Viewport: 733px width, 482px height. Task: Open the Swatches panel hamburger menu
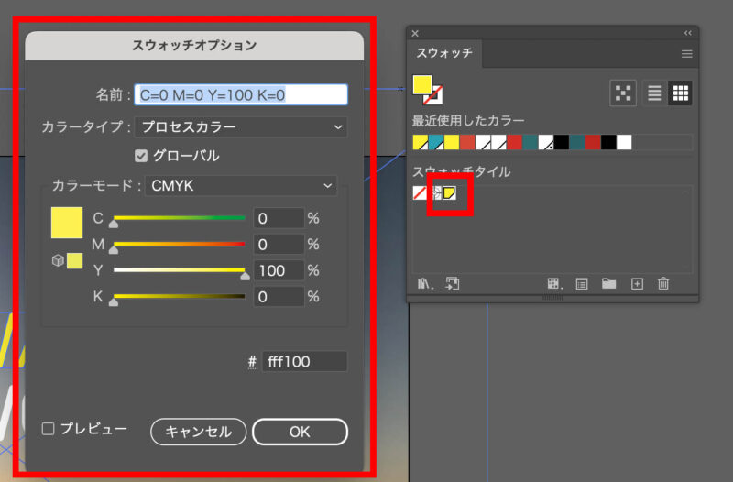(x=686, y=54)
